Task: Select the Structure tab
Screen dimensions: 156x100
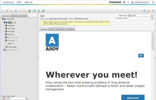Action: click(6, 16)
